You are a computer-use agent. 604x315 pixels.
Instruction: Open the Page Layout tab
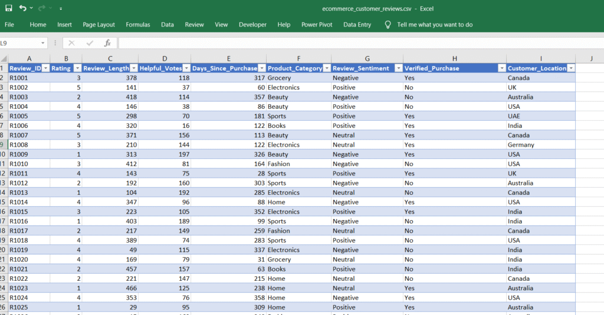click(x=99, y=25)
